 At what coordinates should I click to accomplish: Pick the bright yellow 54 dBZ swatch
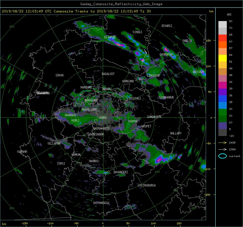coord(222,58)
